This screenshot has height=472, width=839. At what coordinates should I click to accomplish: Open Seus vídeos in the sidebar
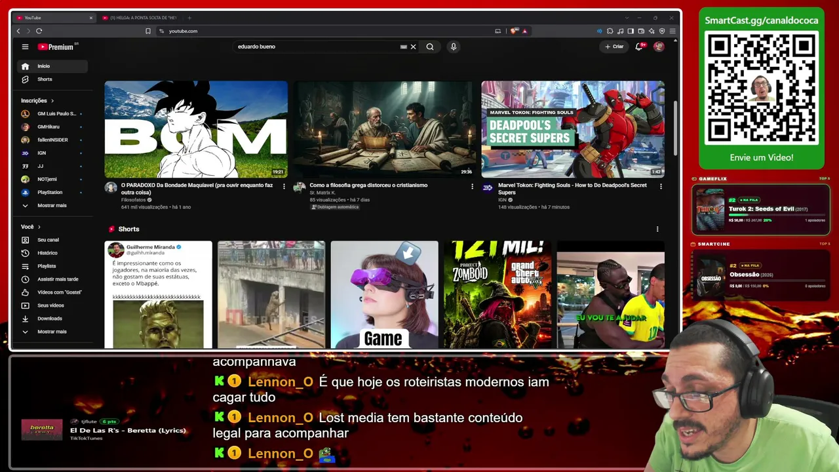[x=52, y=305]
